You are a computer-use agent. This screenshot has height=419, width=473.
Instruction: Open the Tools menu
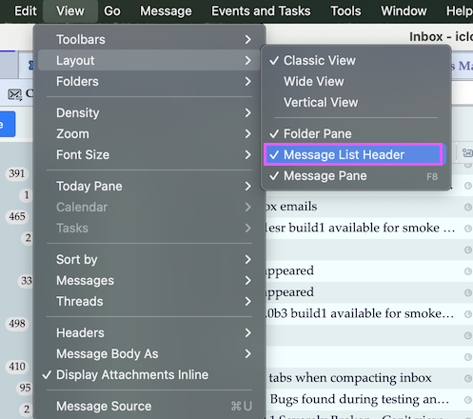[x=345, y=11]
